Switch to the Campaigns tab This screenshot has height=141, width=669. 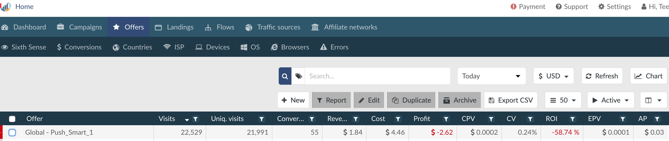tap(80, 27)
